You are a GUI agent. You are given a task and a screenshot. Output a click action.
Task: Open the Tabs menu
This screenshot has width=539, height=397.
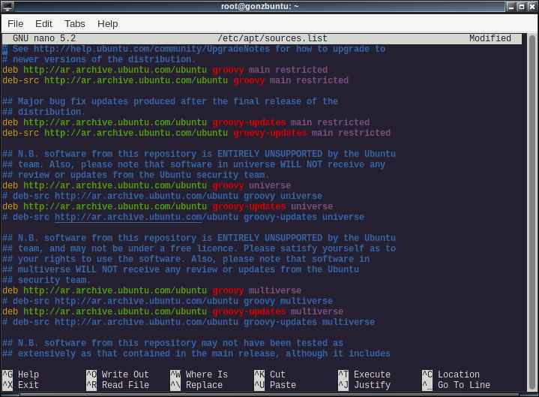pyautogui.click(x=75, y=24)
